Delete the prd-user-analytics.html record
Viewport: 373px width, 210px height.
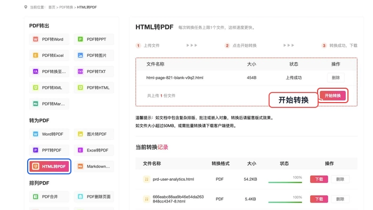[x=340, y=179]
